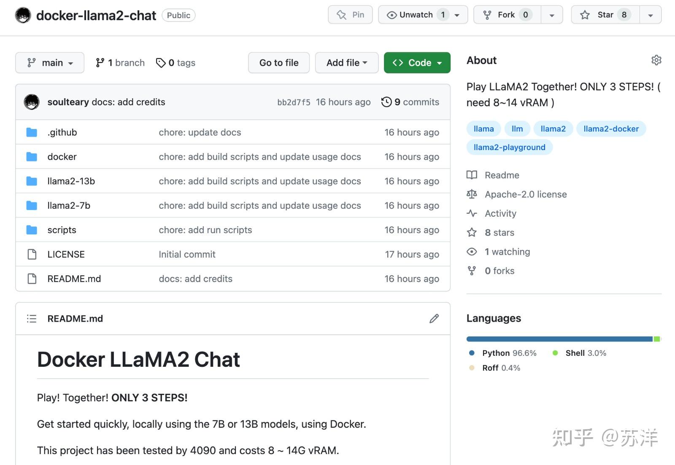The width and height of the screenshot is (675, 465).
Task: View Apache-2.0 license via scale icon
Action: (472, 194)
